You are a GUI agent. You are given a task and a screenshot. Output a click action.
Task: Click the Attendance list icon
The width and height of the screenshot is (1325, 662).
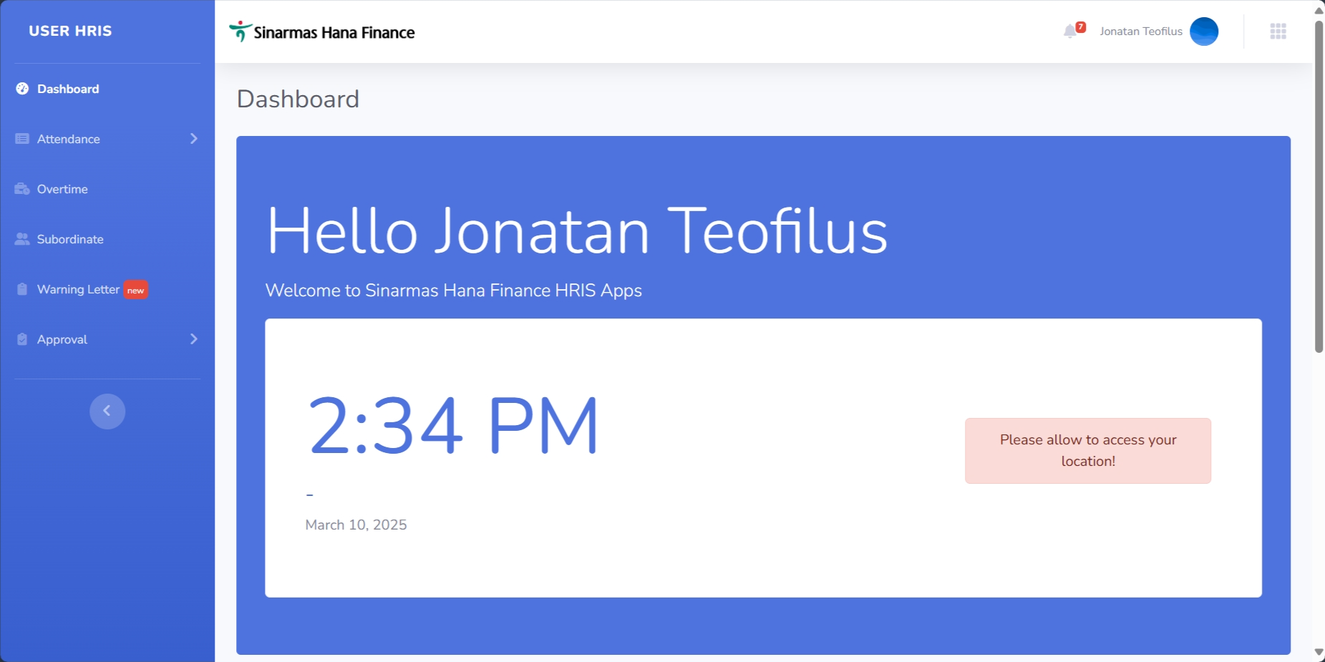pyautogui.click(x=22, y=139)
